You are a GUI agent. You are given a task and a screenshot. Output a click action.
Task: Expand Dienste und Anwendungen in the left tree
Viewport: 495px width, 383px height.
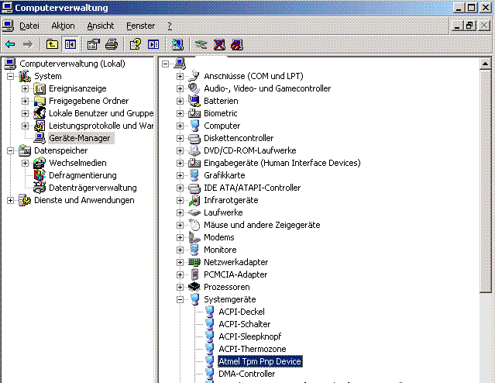click(x=10, y=200)
